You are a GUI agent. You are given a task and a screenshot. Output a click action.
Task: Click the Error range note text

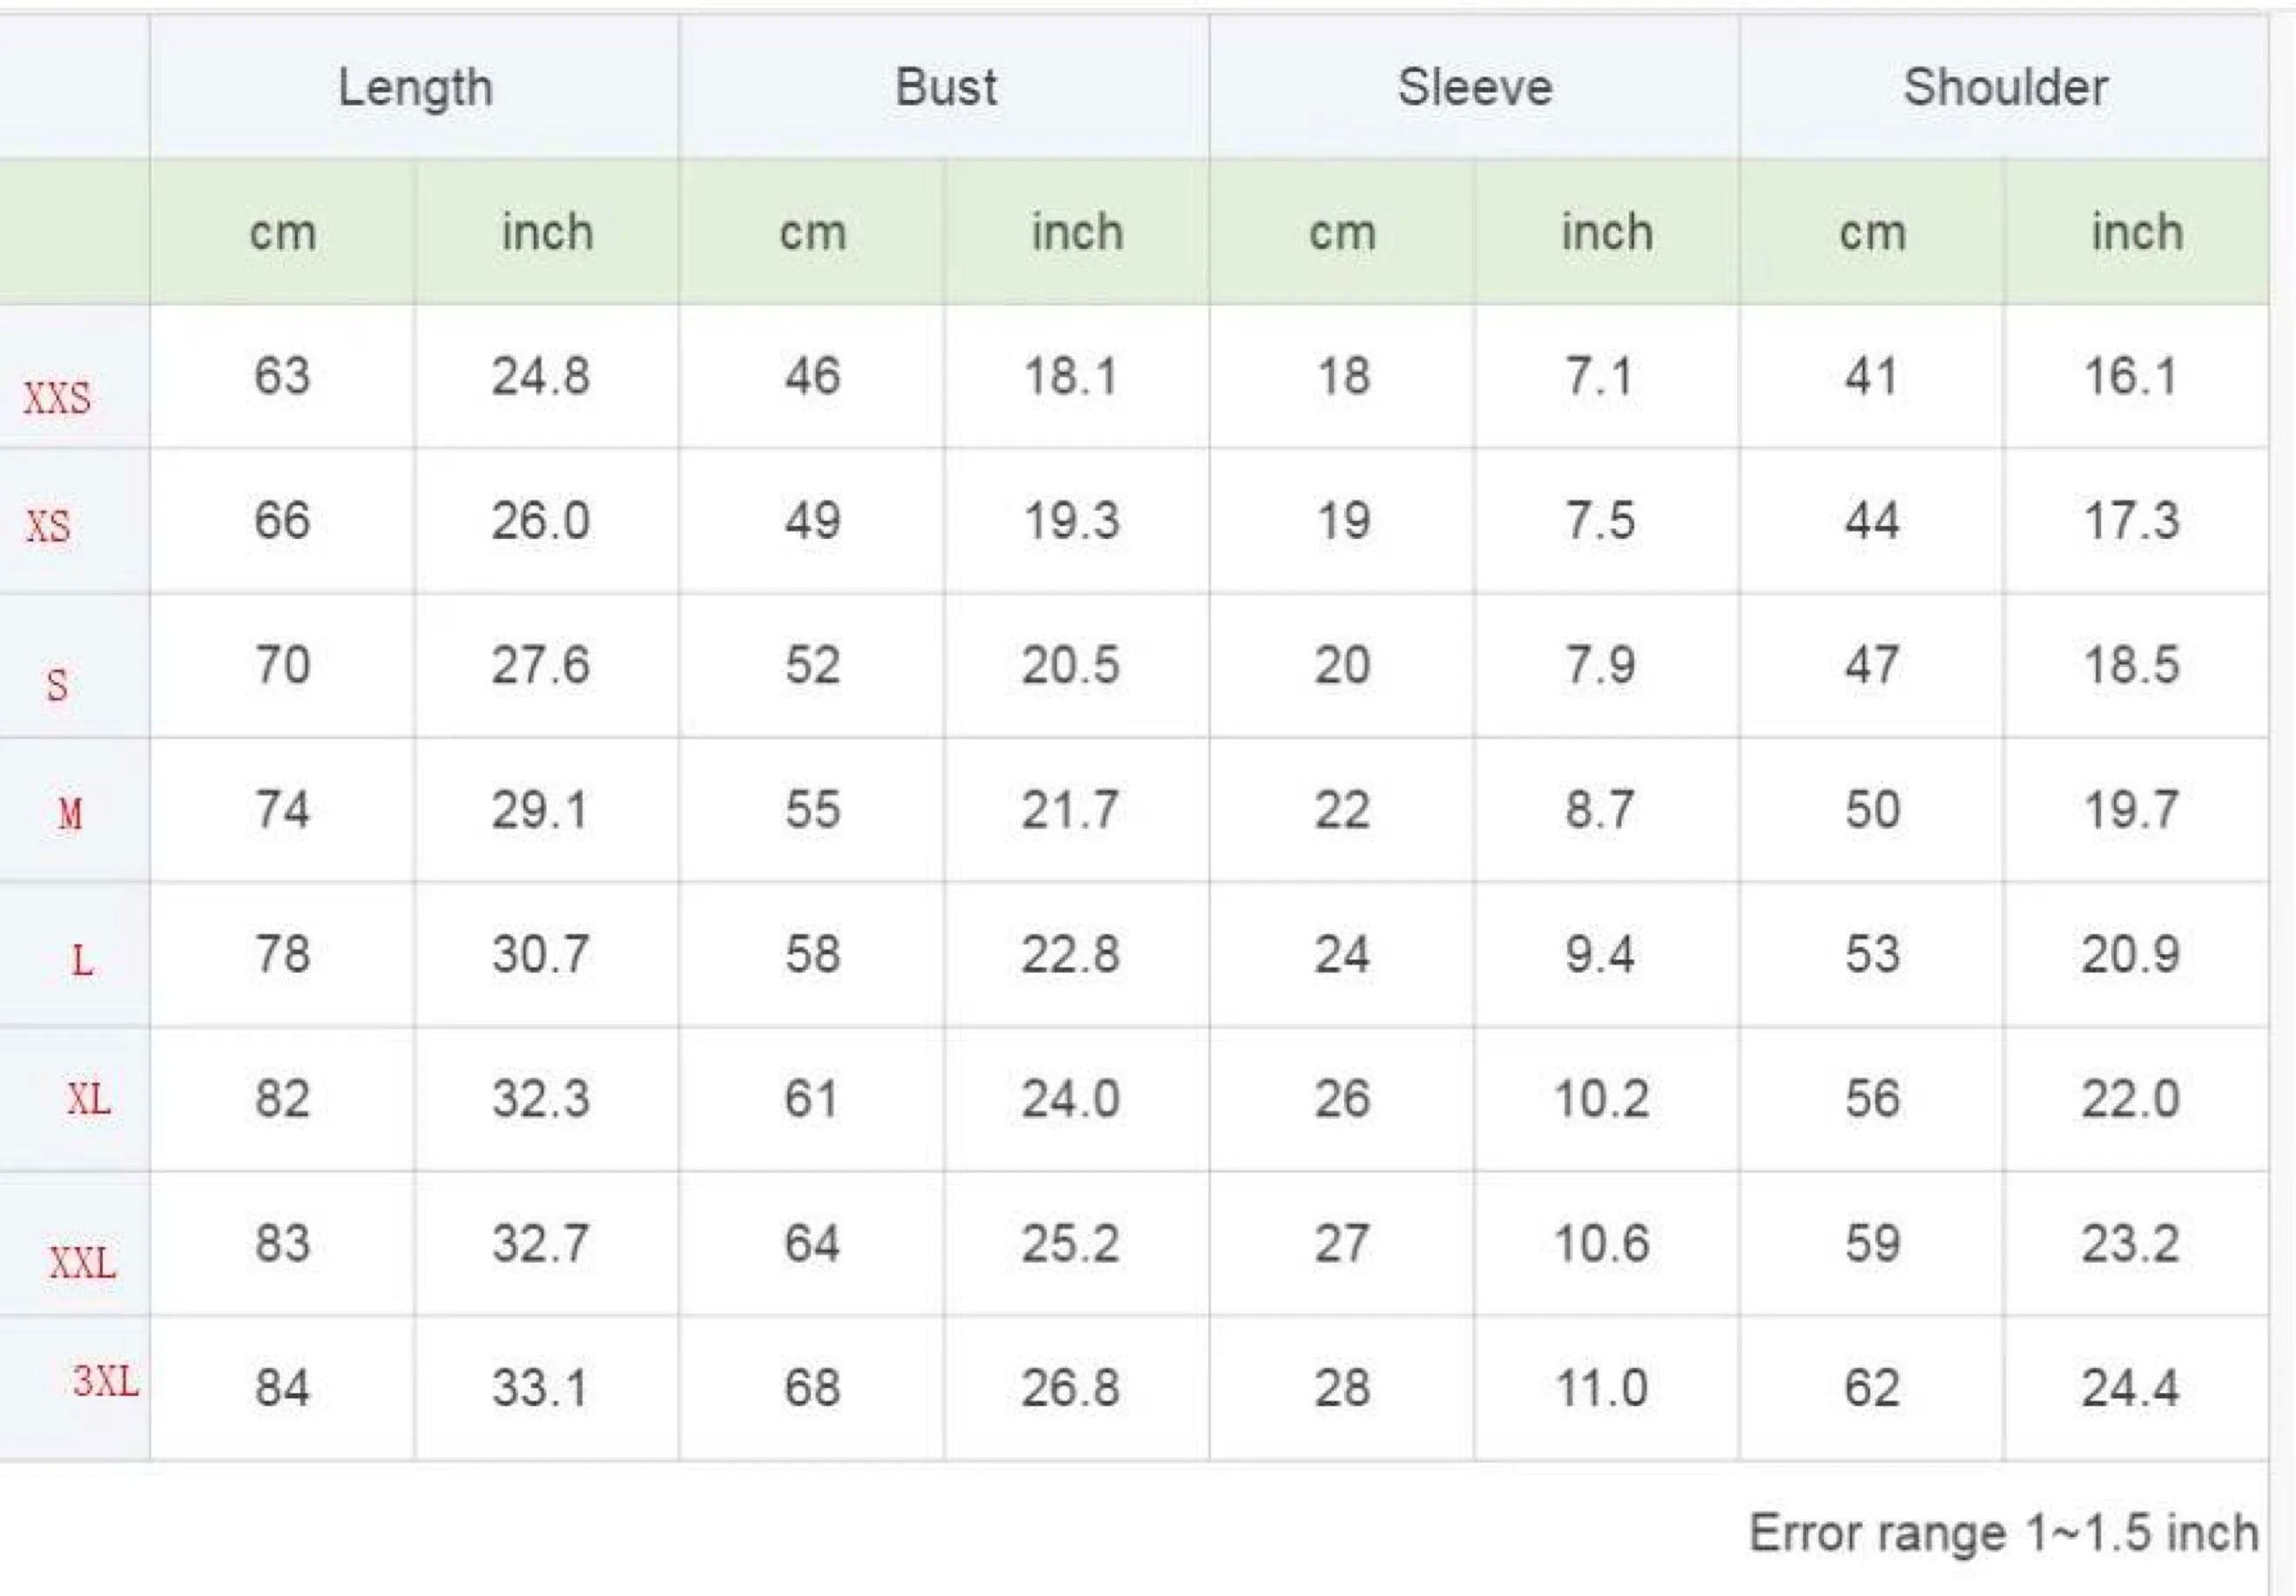point(2003,1532)
